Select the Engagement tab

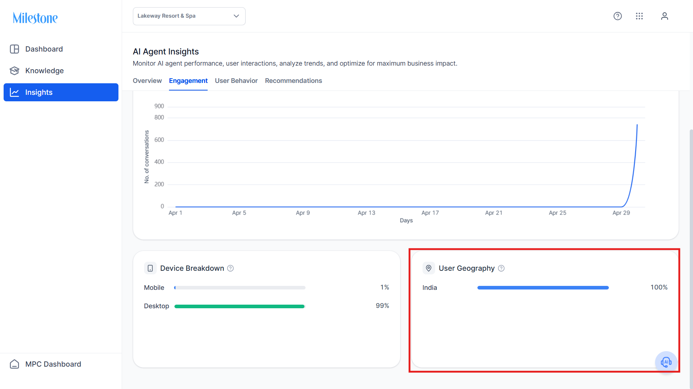point(188,81)
